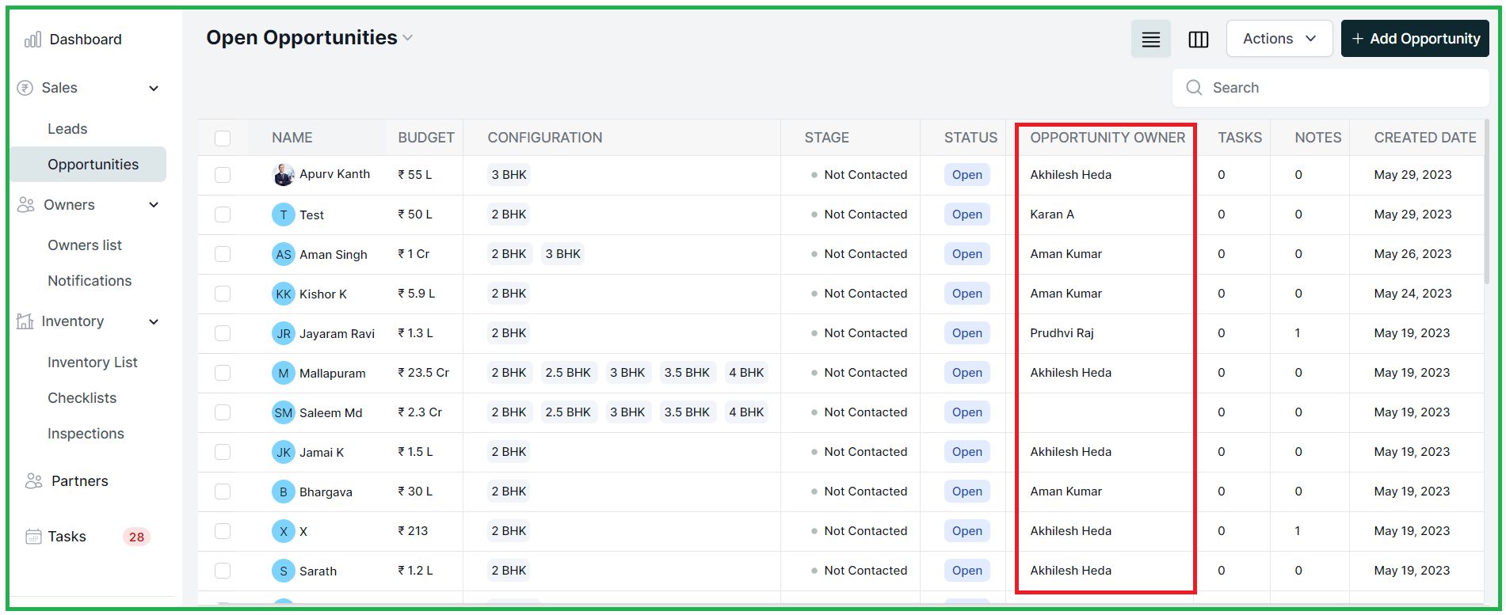Click the Partners people icon
1506x615 pixels.
pyautogui.click(x=33, y=481)
